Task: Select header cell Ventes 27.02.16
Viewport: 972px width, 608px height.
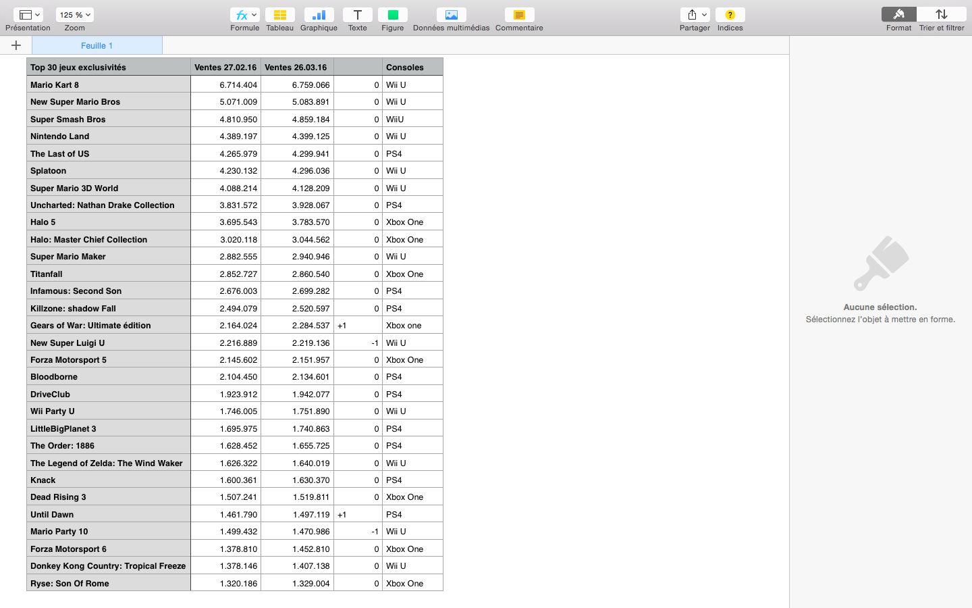Action: pyautogui.click(x=225, y=67)
